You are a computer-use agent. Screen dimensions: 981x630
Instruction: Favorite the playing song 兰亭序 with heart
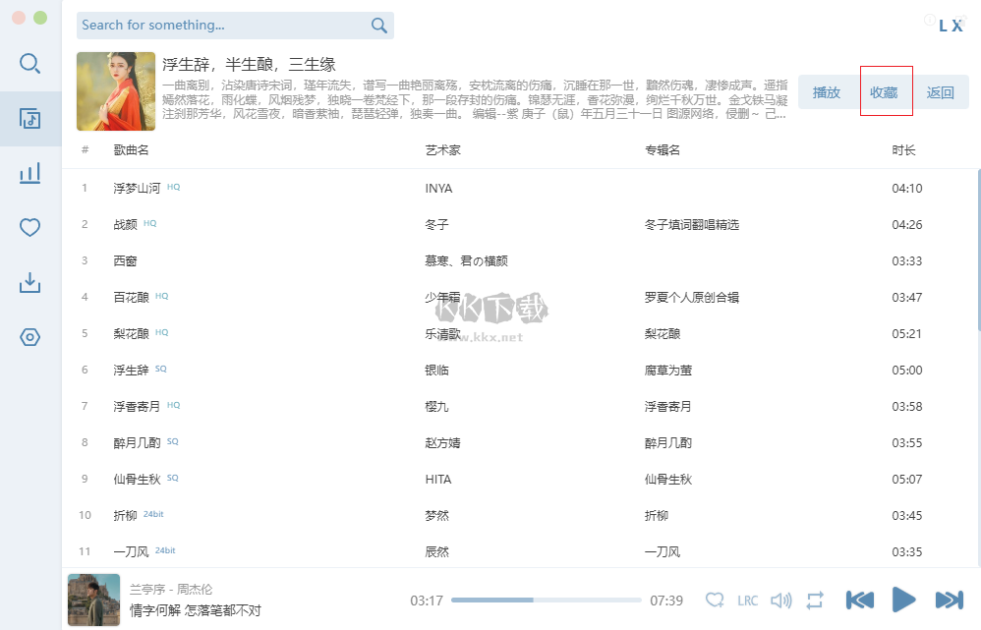click(x=715, y=600)
